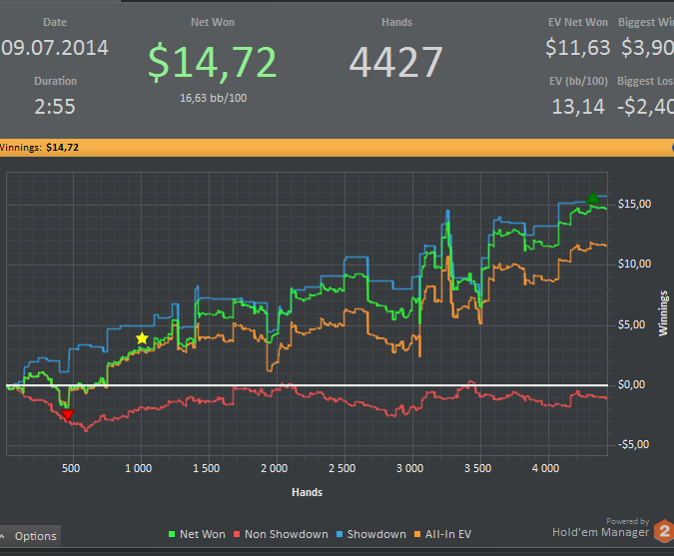Click the 4427 hands count

tap(395, 62)
